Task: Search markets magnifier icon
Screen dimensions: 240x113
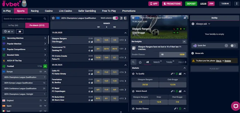Action: [133, 62]
